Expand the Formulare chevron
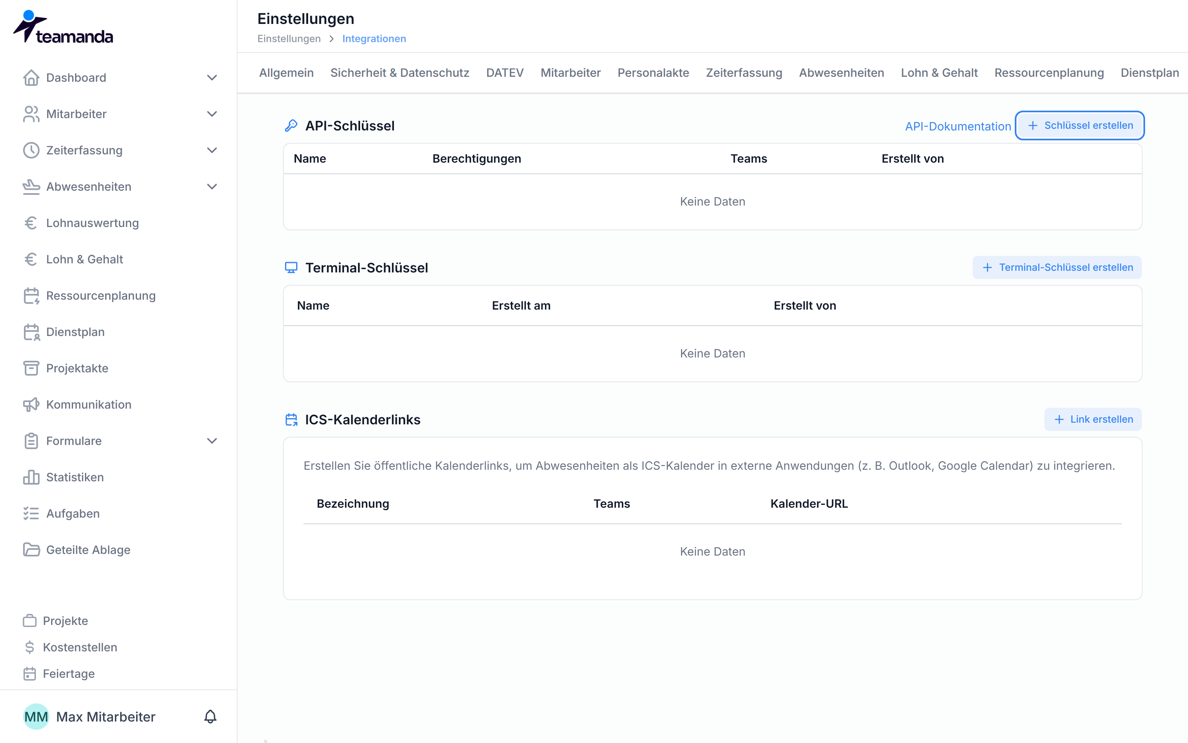The height and width of the screenshot is (743, 1188). (212, 441)
